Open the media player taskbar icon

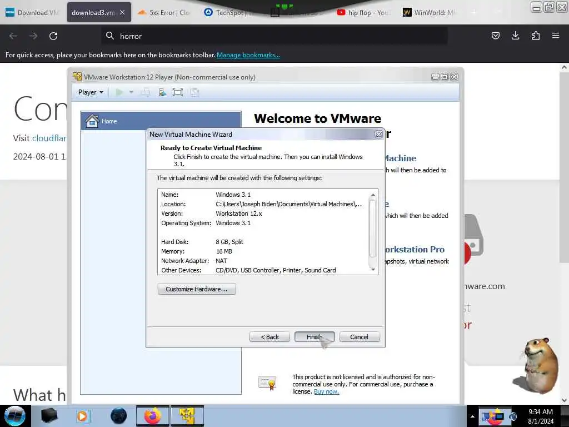[x=82, y=416]
